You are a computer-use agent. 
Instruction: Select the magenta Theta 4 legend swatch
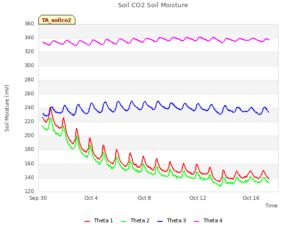click(x=196, y=221)
